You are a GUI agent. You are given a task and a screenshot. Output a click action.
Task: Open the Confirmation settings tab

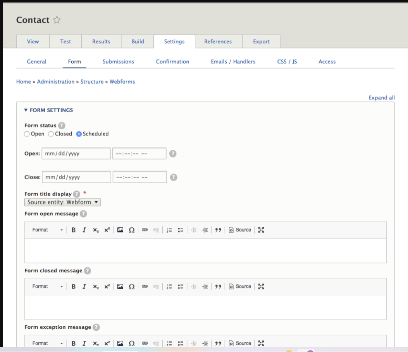(x=172, y=62)
